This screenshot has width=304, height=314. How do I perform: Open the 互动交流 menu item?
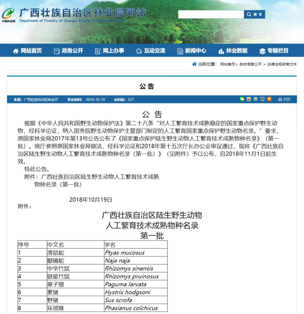pyautogui.click(x=151, y=51)
